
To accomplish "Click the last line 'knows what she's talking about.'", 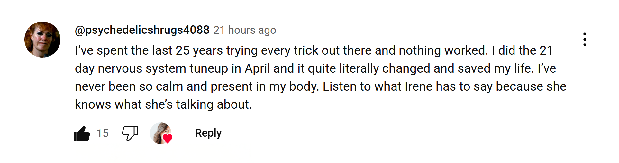I will pos(163,104).
